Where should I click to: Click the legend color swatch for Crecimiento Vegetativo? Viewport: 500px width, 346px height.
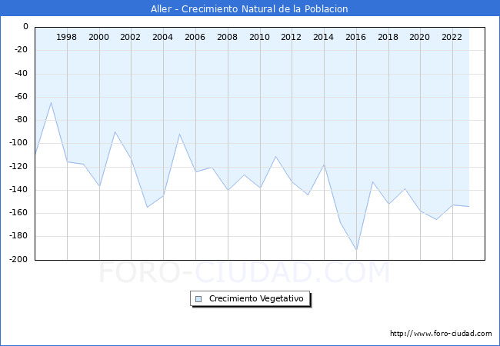[198, 299]
